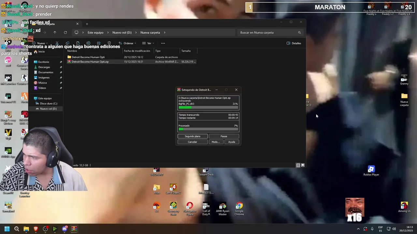The image size is (417, 234).
Task: Open the Modo... options in the WinRAR dialog
Action: 216,142
